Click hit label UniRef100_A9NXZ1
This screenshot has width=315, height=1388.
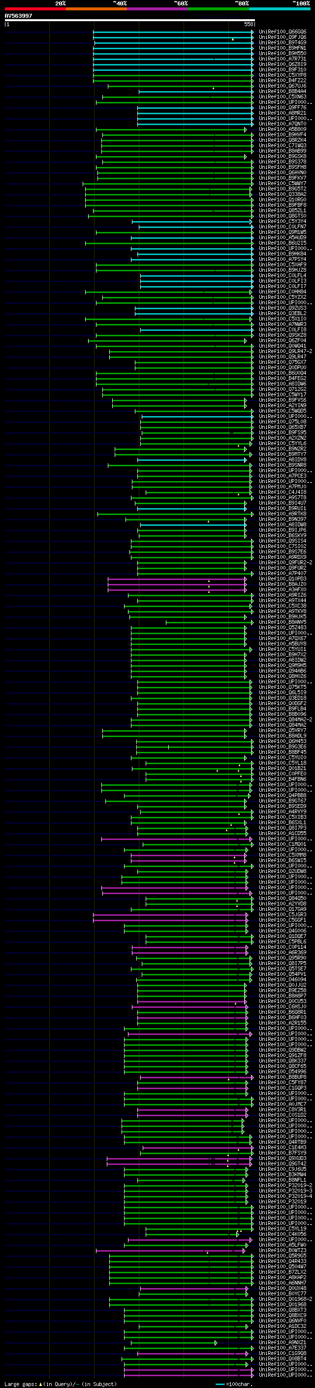point(282,1342)
